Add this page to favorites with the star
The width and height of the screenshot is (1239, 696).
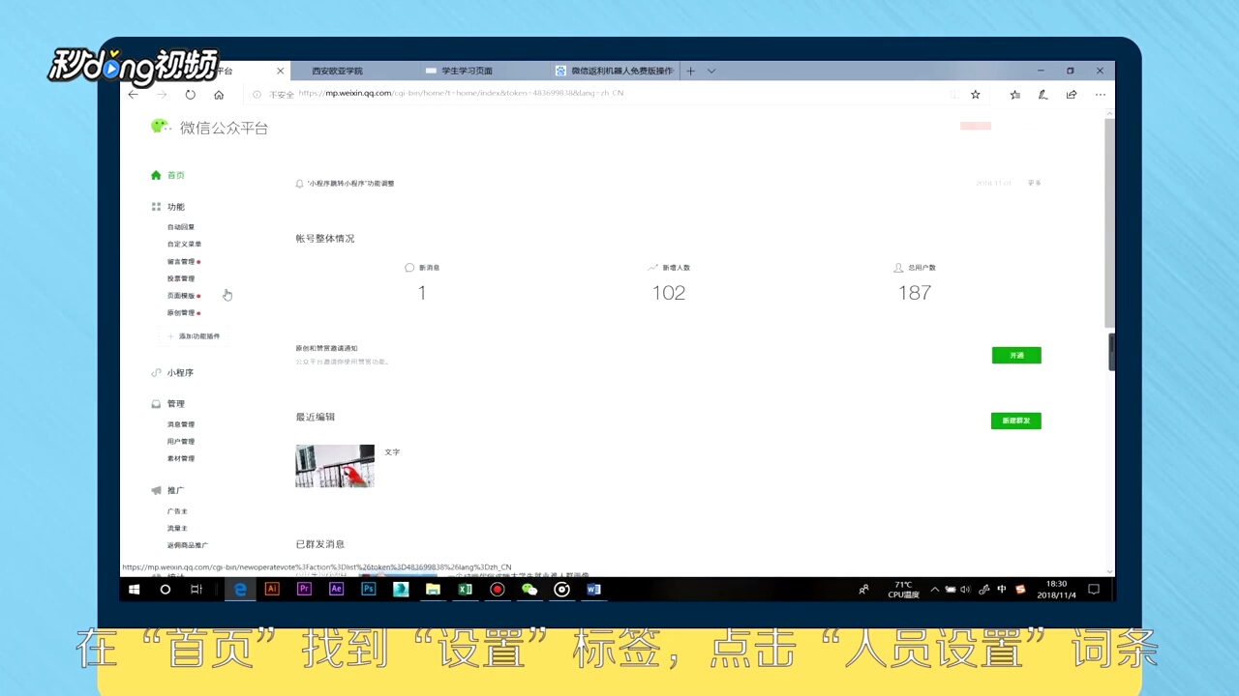click(x=975, y=95)
